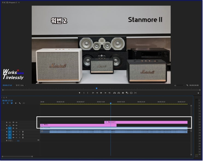Click timeline timecode 00:00:17:10
This screenshot has height=161, width=203.
pyautogui.click(x=7, y=100)
